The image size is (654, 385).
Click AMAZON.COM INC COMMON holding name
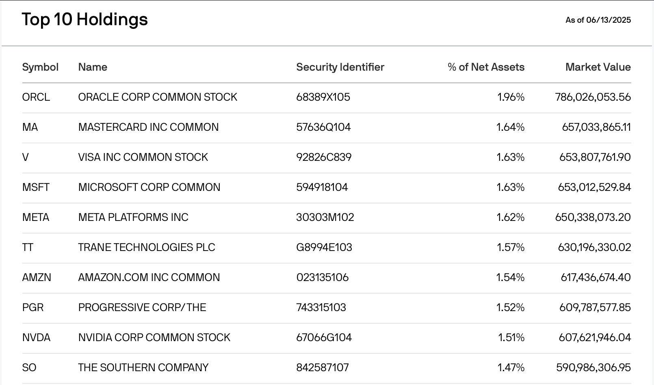click(149, 277)
